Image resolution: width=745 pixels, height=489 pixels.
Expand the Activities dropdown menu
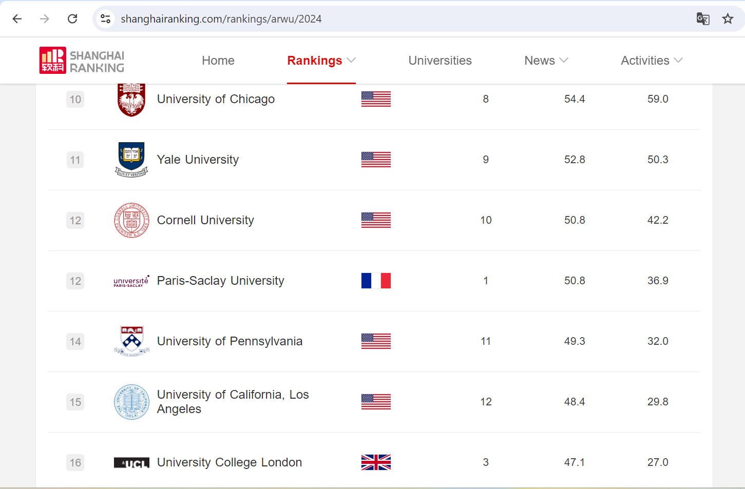(x=651, y=61)
